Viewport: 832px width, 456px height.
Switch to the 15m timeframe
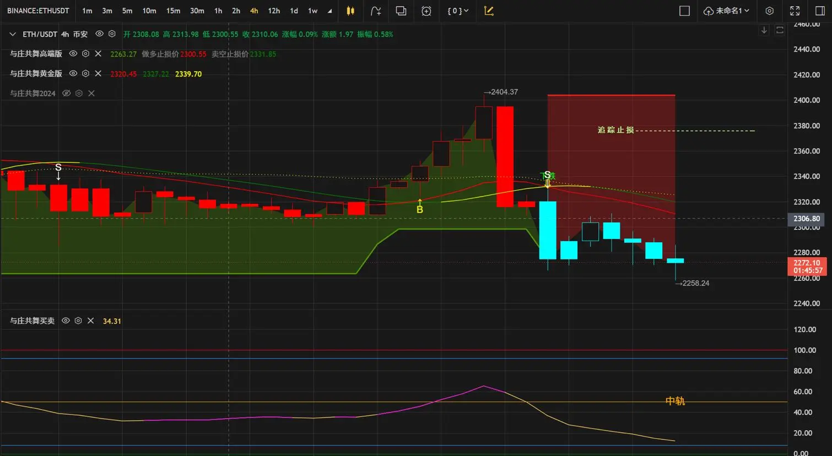173,11
